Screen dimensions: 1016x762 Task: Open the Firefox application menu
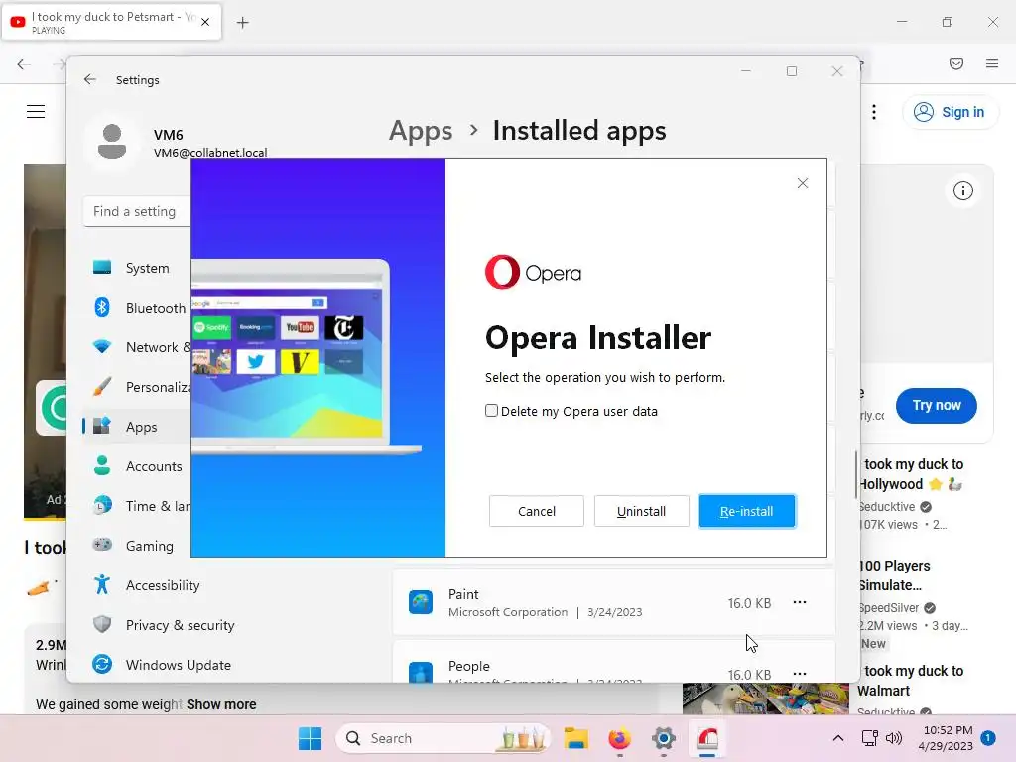coord(992,63)
